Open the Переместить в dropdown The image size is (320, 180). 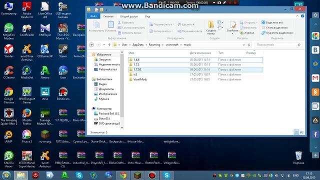click(x=161, y=24)
